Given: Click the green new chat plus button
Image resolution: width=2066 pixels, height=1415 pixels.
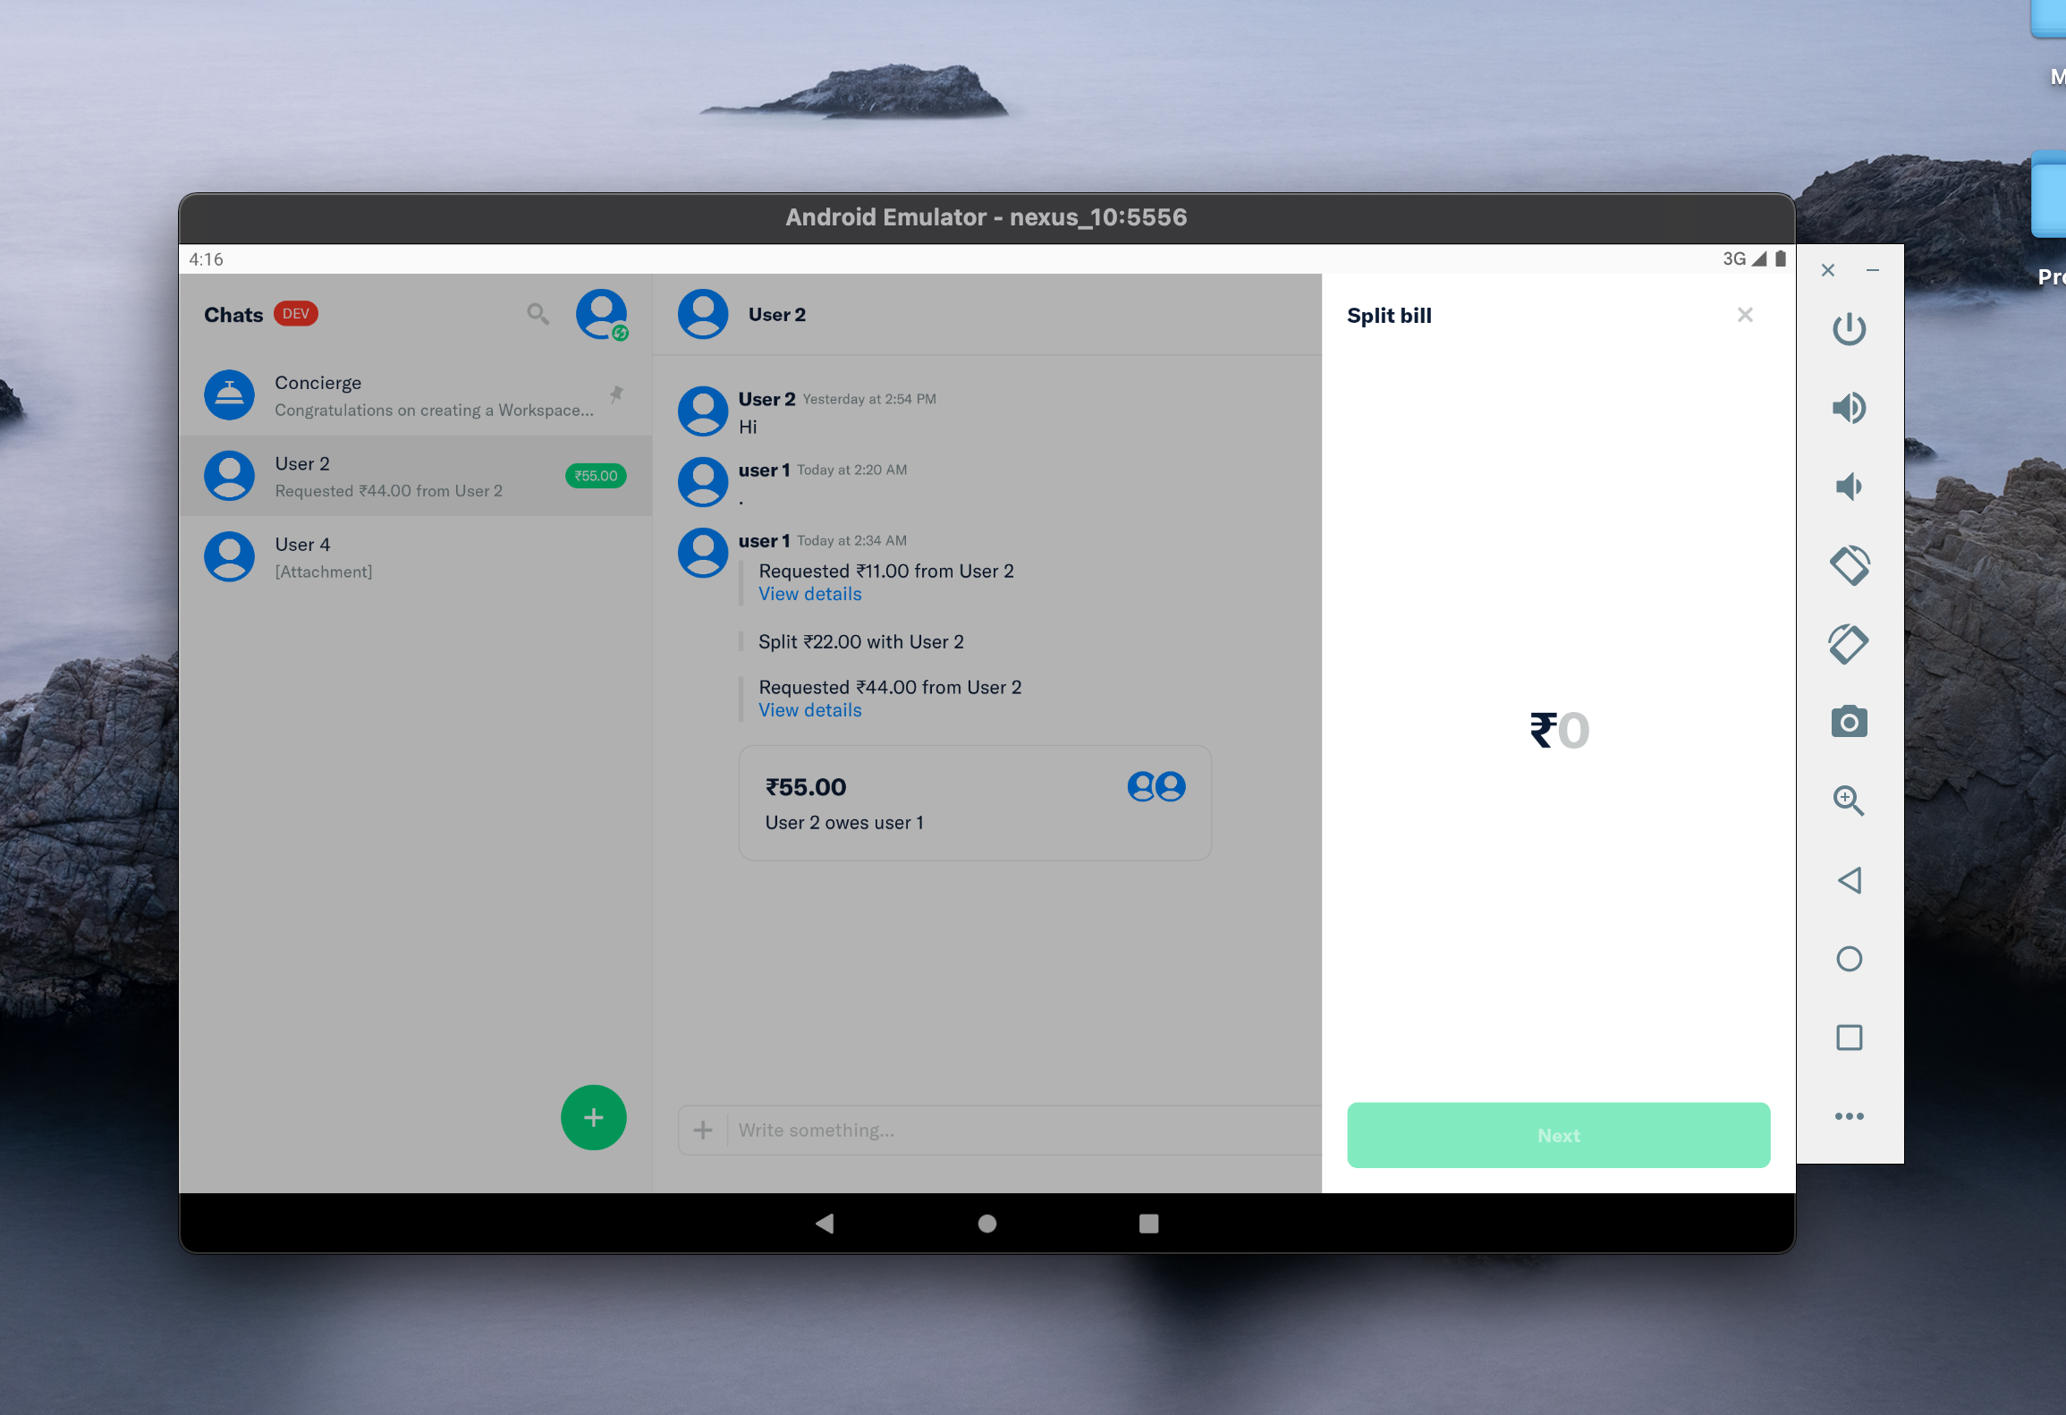Looking at the screenshot, I should [593, 1117].
